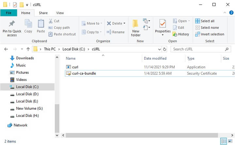Viewport: 235px width, 145px height.
Task: Open the Delete dropdown arrow
Action: point(124,24)
